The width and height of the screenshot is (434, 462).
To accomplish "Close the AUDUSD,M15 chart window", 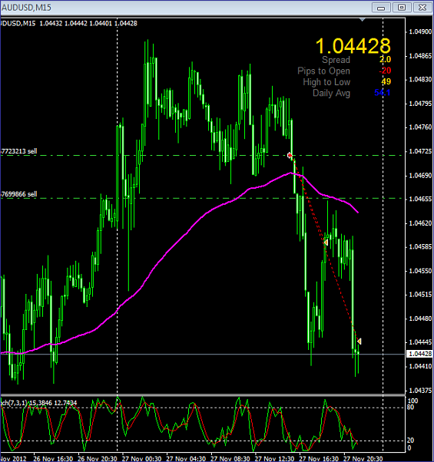I will pyautogui.click(x=422, y=8).
